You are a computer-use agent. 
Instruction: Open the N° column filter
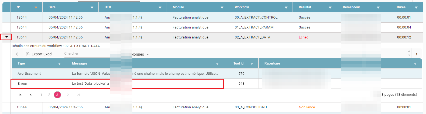(x=36, y=8)
